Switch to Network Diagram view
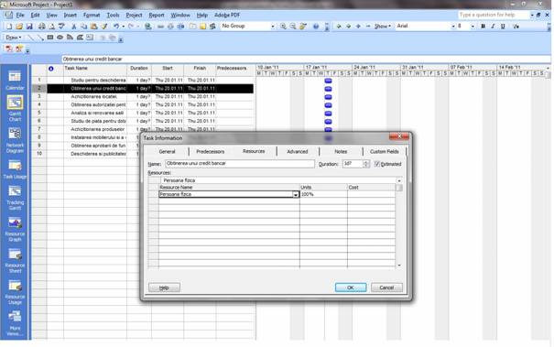This screenshot has width=554, height=347. pyautogui.click(x=15, y=139)
